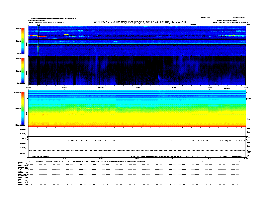Click the RAD2 spectrogram panel
This screenshot has width=265, height=204.
[137, 41]
